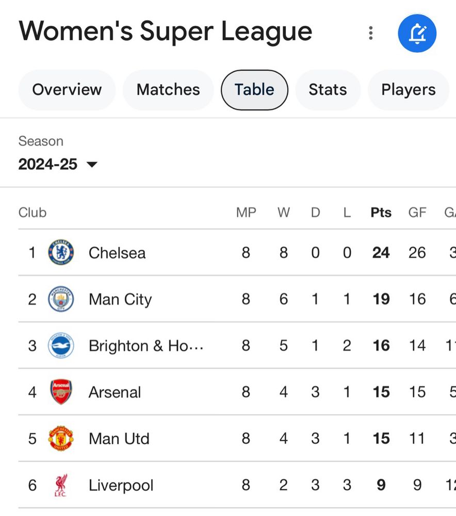Open the Arsenal team name link
Screen dimensions: 456x516
click(x=115, y=392)
